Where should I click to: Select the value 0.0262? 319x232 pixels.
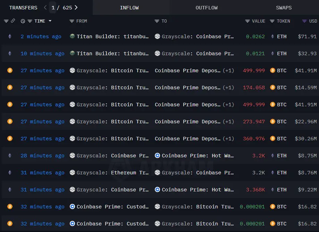pos(255,36)
